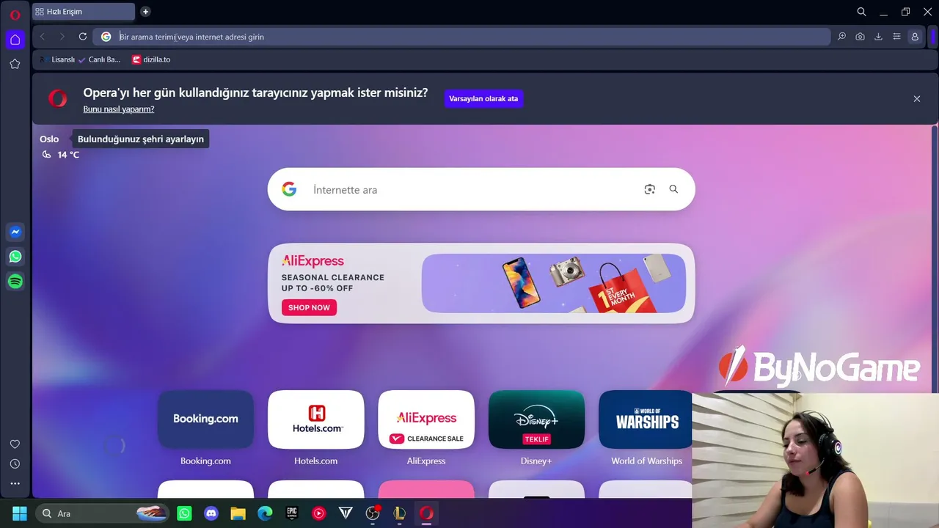Viewport: 939px width, 528px height.
Task: Open the Lisanslı bookmark
Action: 57,59
